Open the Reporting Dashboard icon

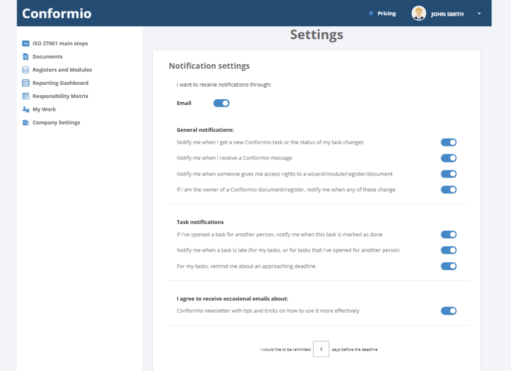pyautogui.click(x=26, y=83)
